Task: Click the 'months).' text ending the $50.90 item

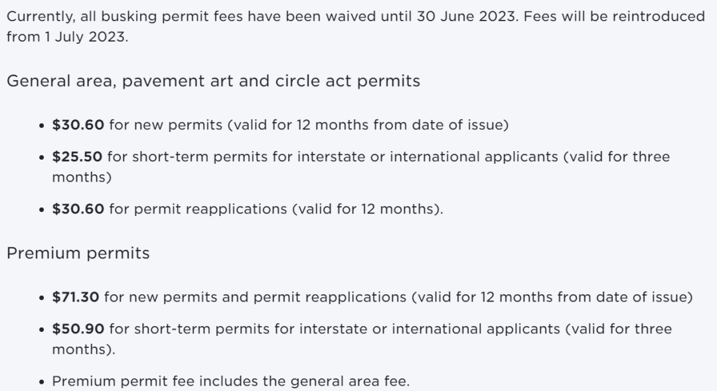Action: coord(84,349)
